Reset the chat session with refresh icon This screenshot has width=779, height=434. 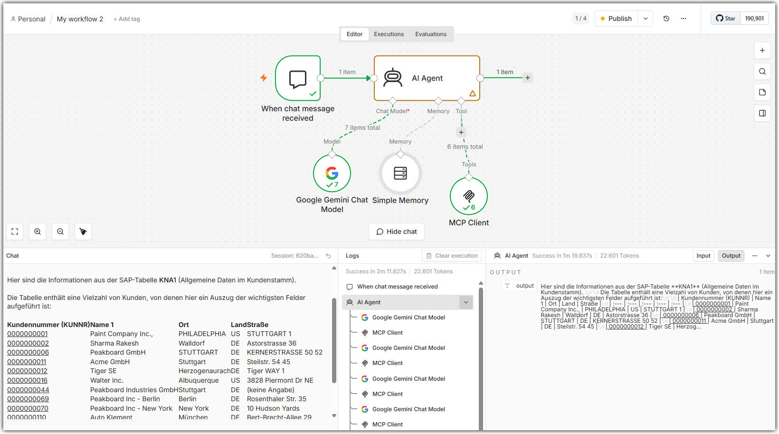click(x=328, y=256)
